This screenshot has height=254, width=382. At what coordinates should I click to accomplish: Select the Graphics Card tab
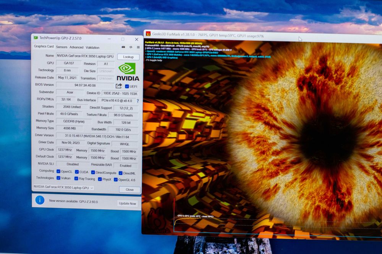coord(44,46)
